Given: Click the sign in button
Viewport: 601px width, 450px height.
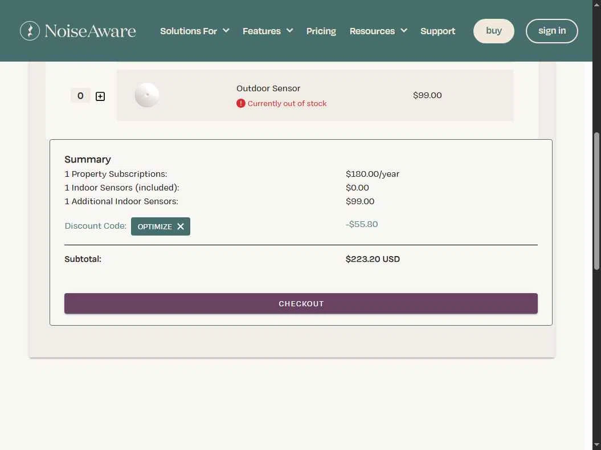Looking at the screenshot, I should pos(552,31).
